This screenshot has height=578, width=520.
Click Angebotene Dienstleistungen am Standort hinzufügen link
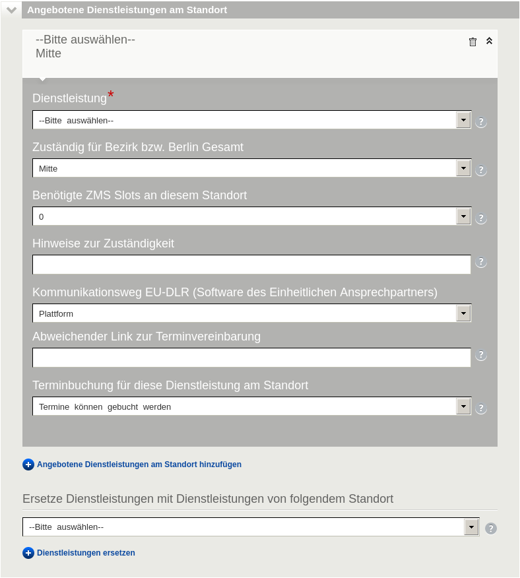click(x=139, y=465)
